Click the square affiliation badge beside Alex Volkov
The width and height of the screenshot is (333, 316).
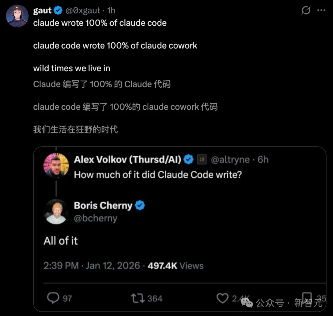202,160
